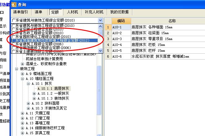
Task: Click 底层抹灰 栏杆 15mm name cell
Action: click(168, 51)
